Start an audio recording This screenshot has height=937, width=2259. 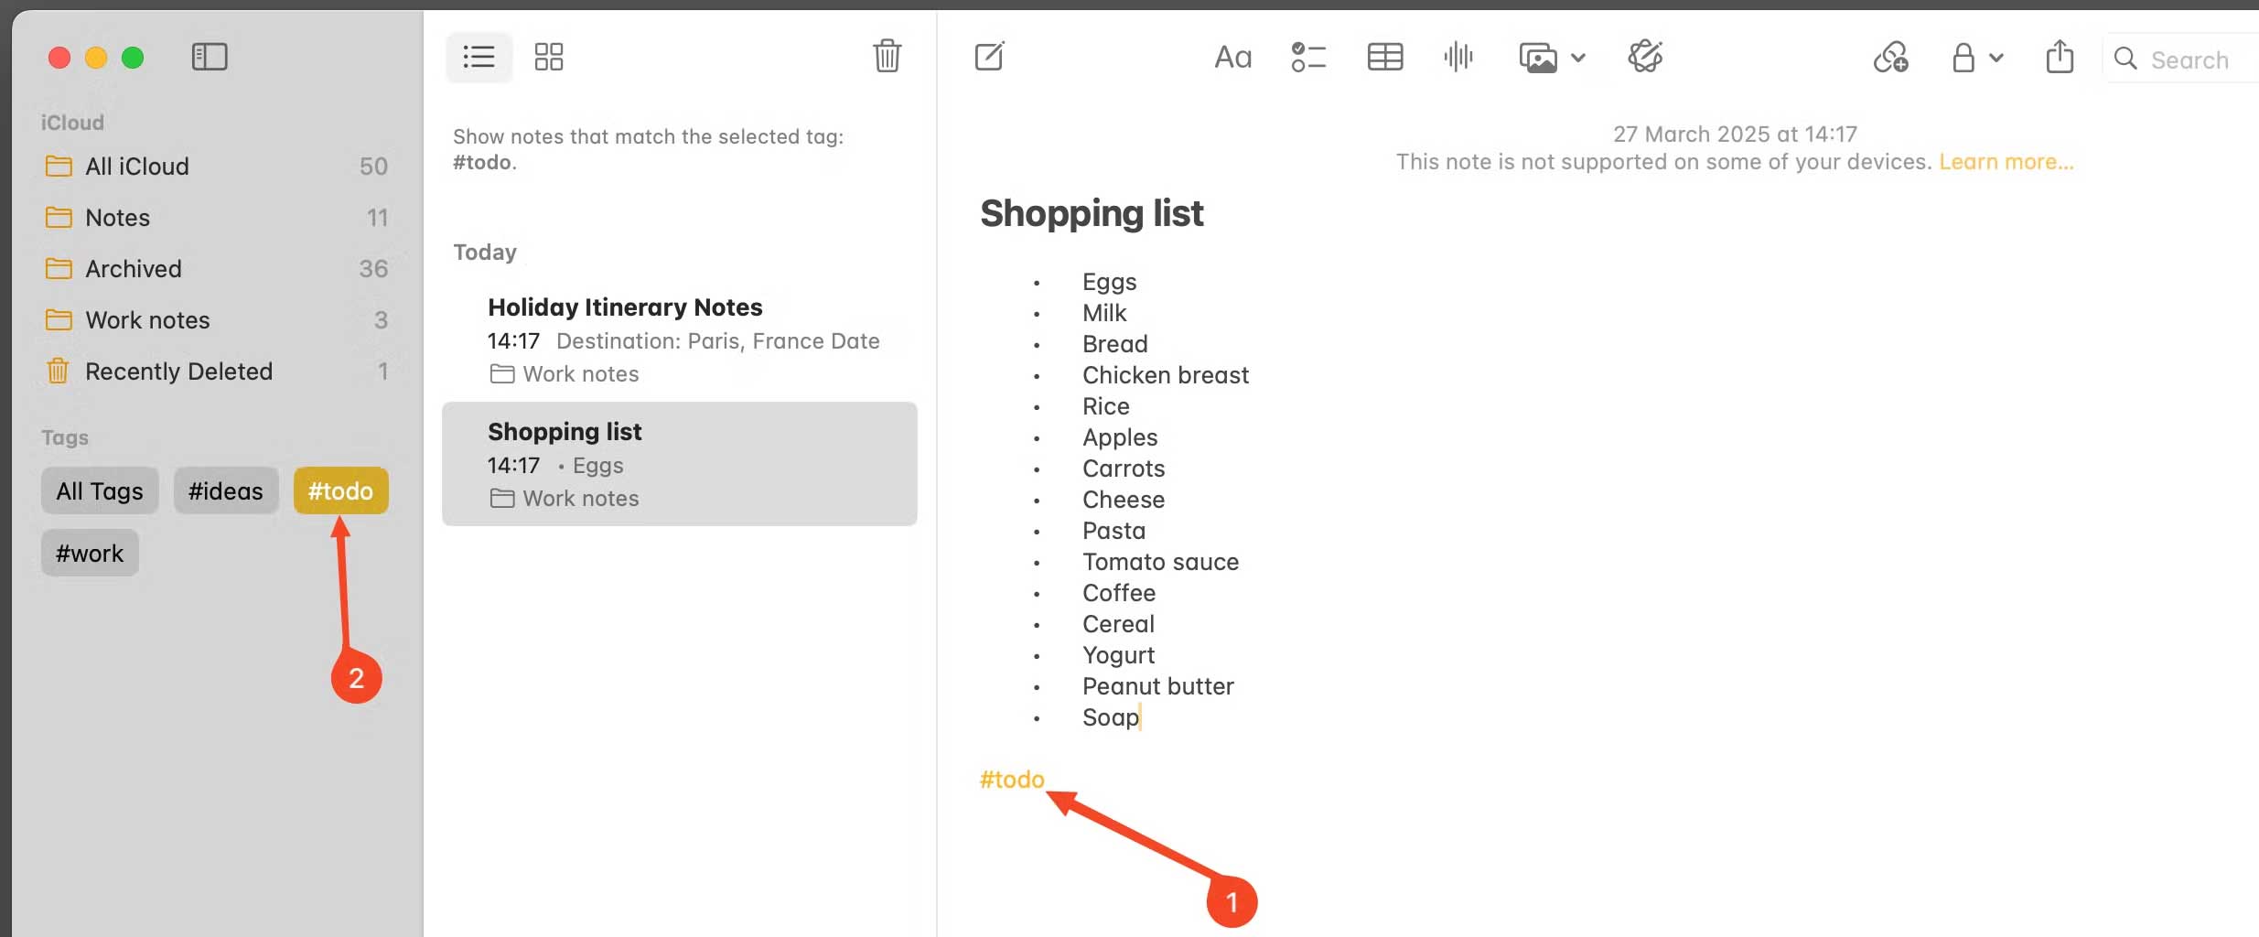click(x=1457, y=56)
